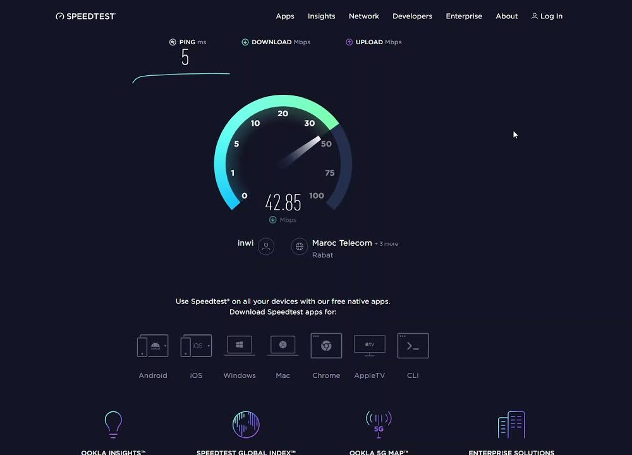The width and height of the screenshot is (632, 455).
Task: Click the Enterprise Solutions buildings icon
Action: pyautogui.click(x=511, y=424)
